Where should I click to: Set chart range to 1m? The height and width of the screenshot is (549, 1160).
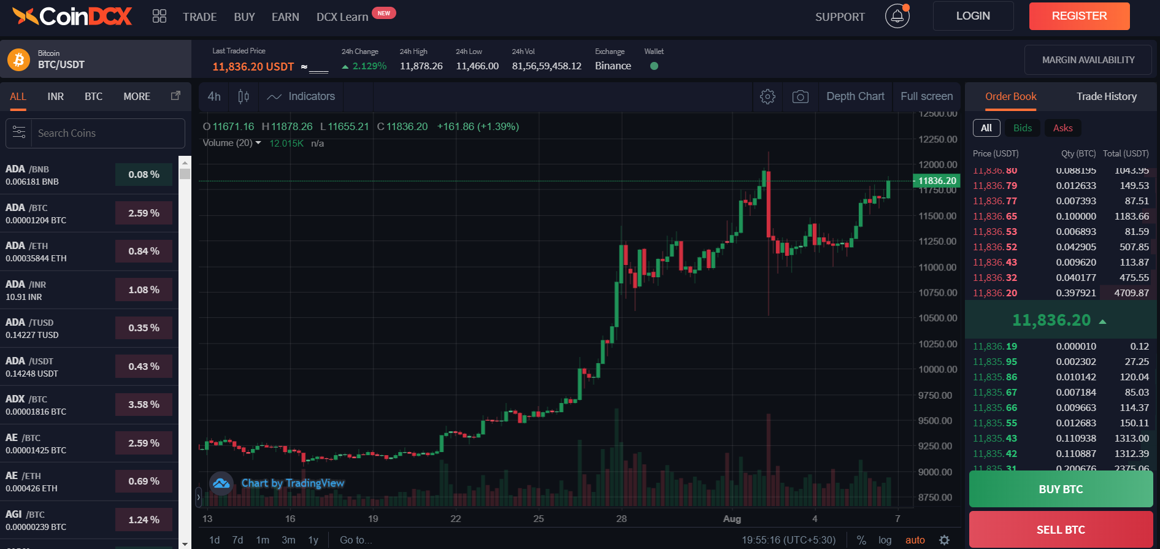pos(263,540)
